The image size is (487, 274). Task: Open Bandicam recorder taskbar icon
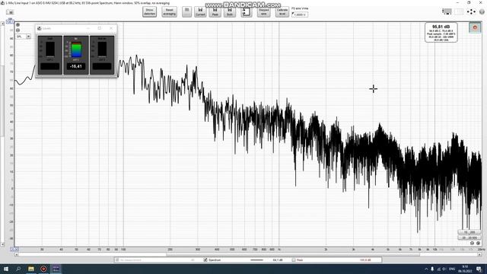[x=43, y=269]
